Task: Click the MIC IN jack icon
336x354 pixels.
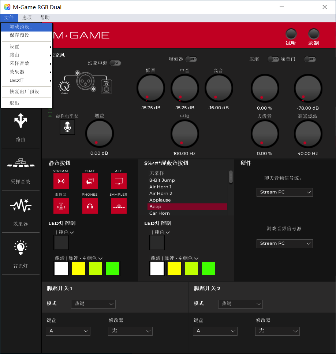Action: pyautogui.click(x=107, y=87)
